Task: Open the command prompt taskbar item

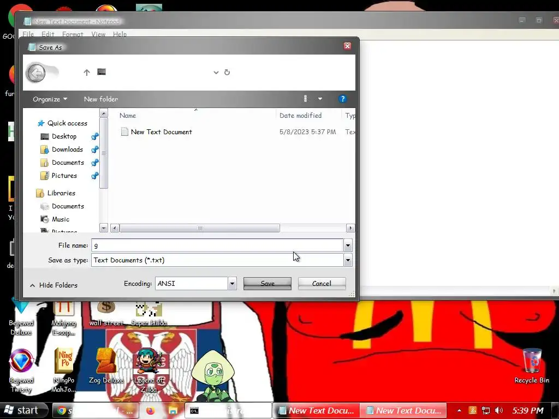Action: [x=228, y=410]
